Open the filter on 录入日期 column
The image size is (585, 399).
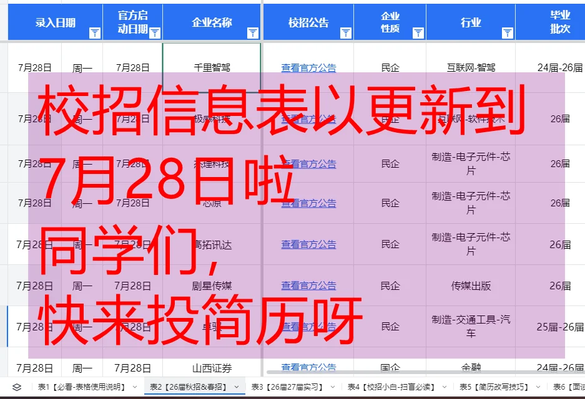click(x=95, y=33)
